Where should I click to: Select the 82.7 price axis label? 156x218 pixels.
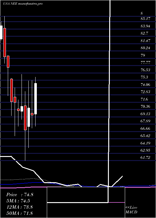tap(144, 33)
